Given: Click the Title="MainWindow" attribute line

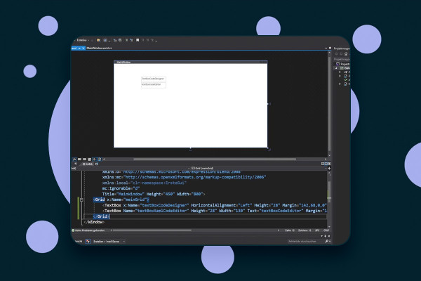Looking at the screenshot, I should coord(154,194).
